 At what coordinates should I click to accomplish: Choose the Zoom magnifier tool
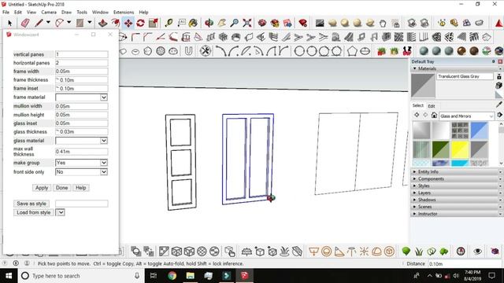(235, 23)
